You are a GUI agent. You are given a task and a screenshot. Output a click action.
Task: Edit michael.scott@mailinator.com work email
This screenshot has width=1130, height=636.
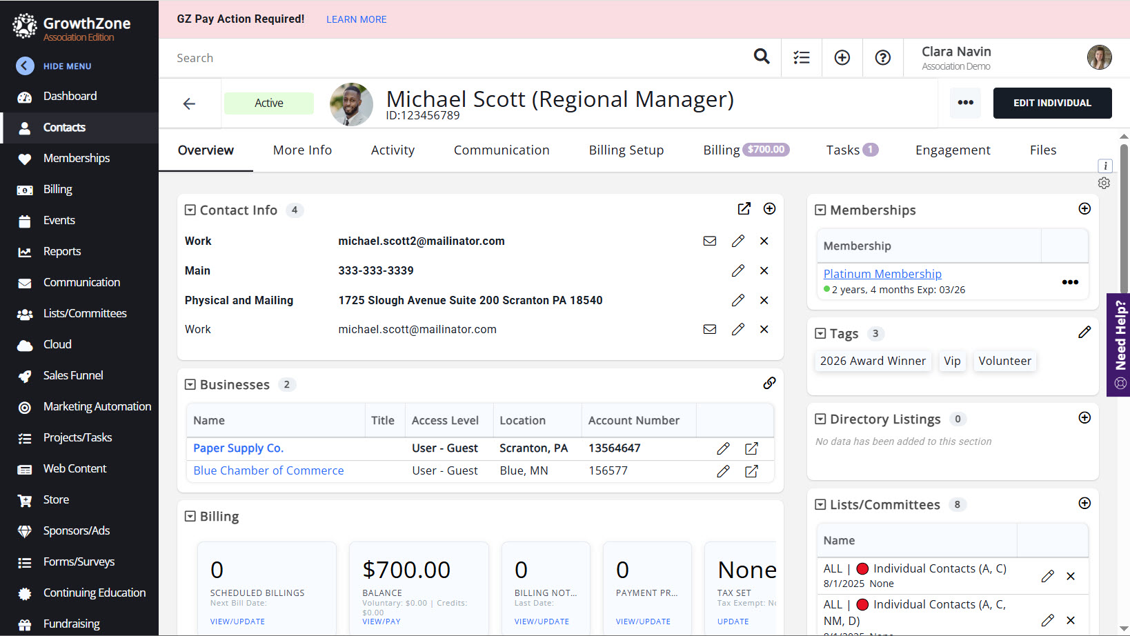pos(737,329)
